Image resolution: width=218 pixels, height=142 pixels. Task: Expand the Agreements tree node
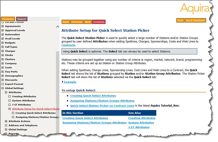pos(2,26)
